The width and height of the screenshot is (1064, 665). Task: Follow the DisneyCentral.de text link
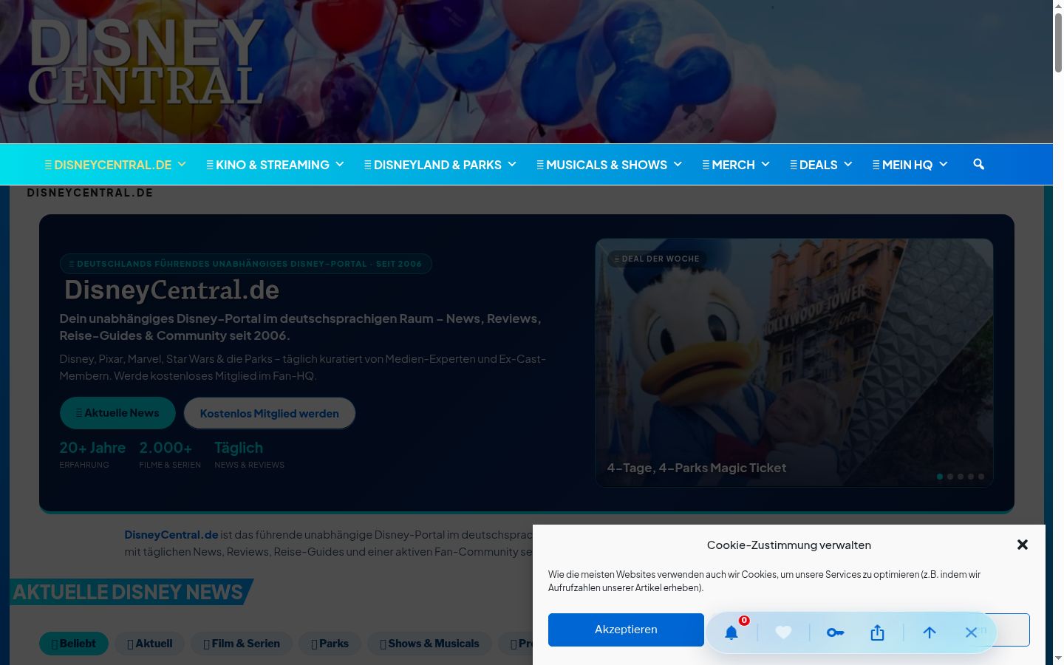pos(171,534)
